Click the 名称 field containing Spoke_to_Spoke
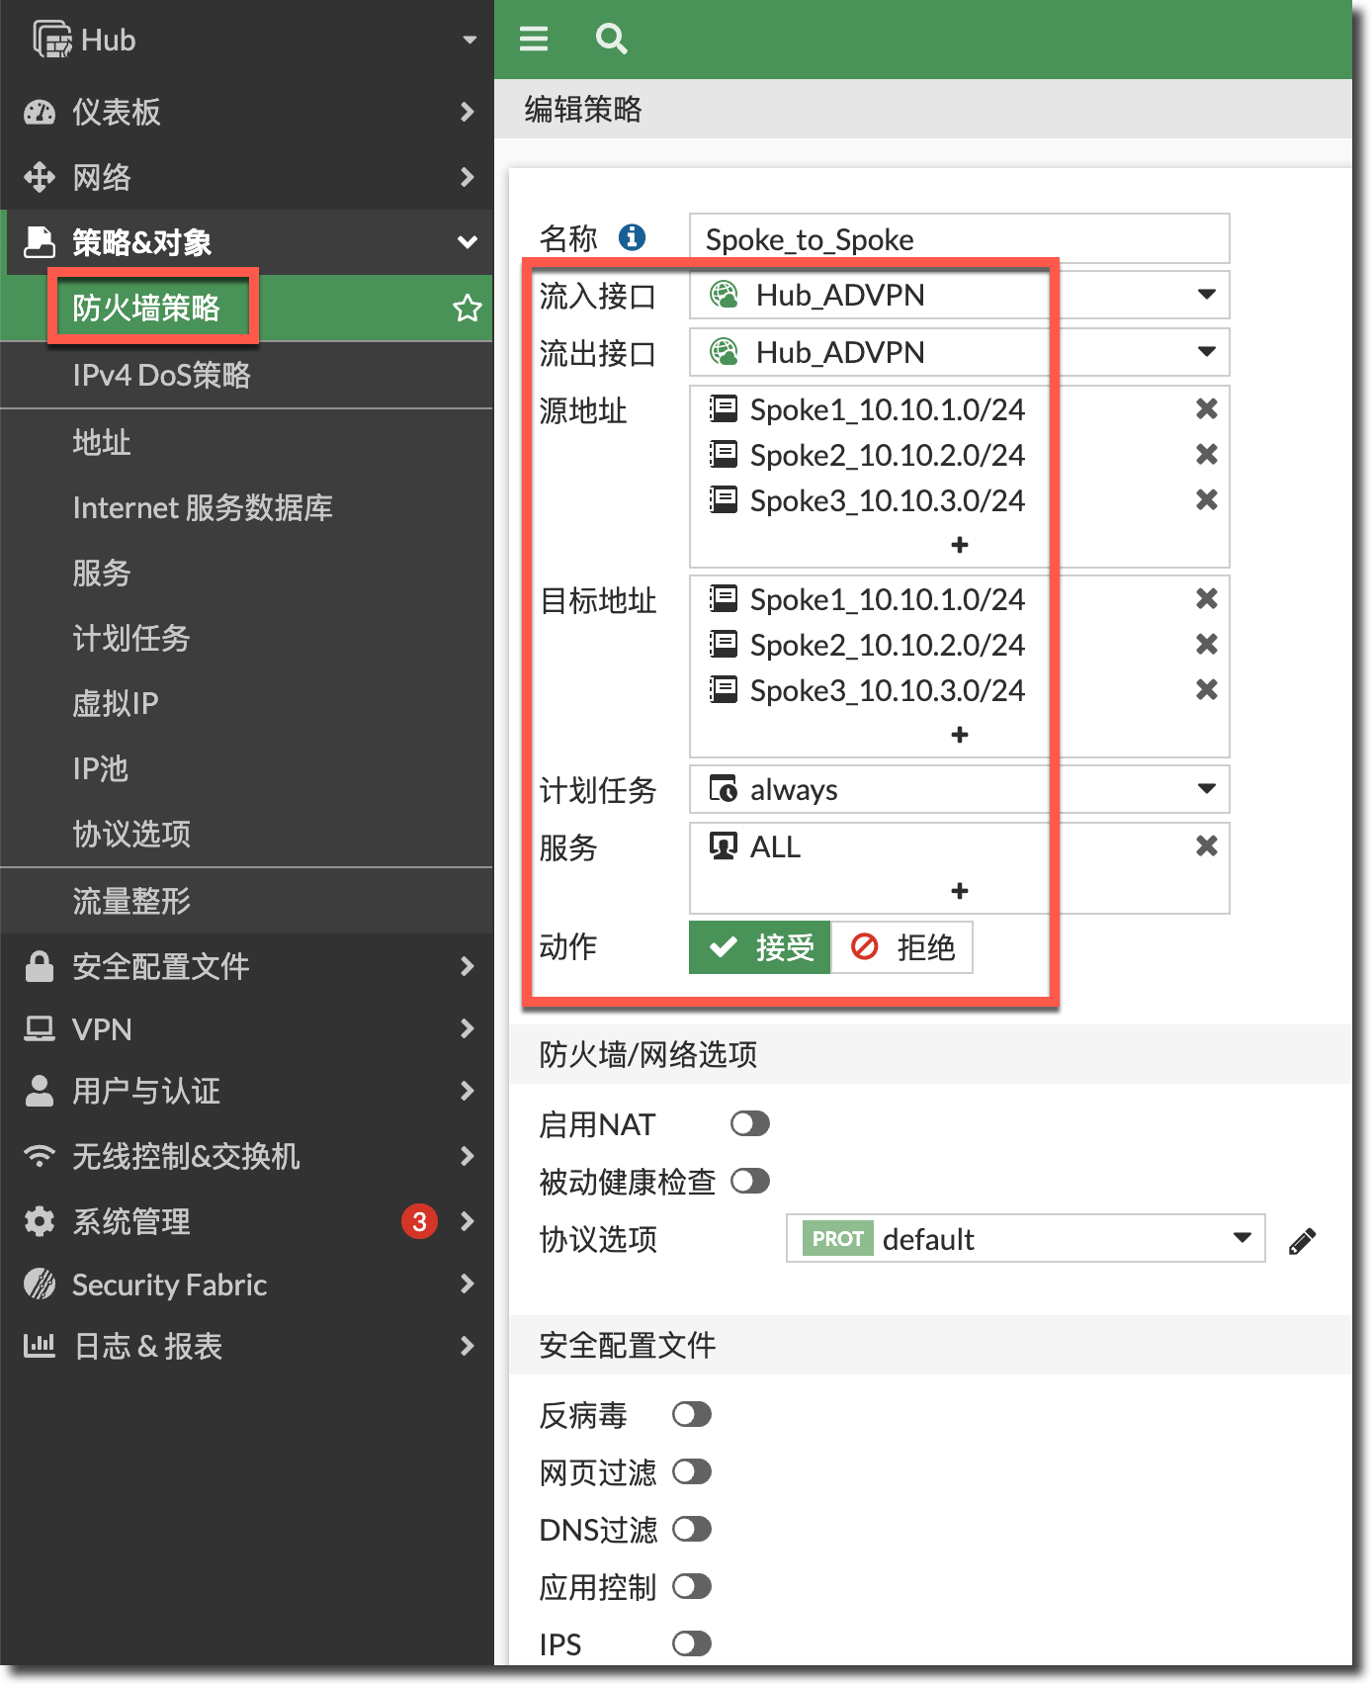The height and width of the screenshot is (1685, 1372). pyautogui.click(x=959, y=239)
